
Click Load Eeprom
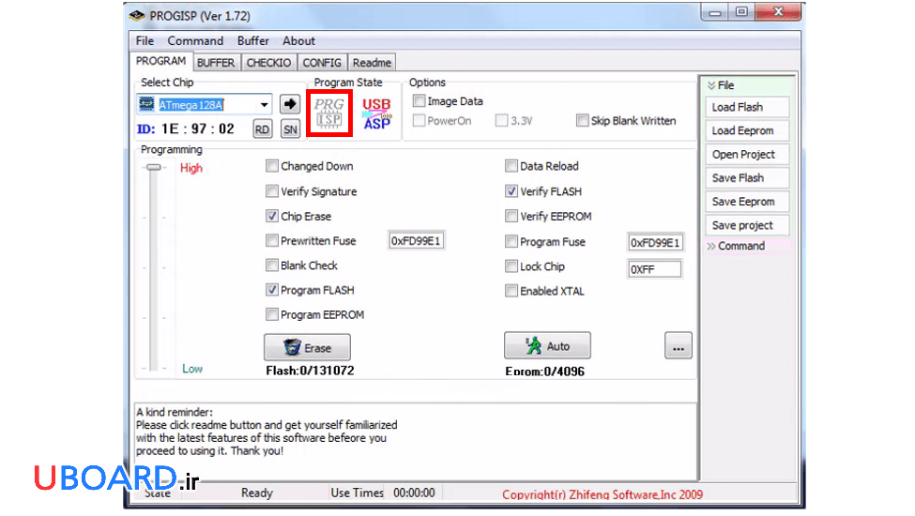point(747,130)
